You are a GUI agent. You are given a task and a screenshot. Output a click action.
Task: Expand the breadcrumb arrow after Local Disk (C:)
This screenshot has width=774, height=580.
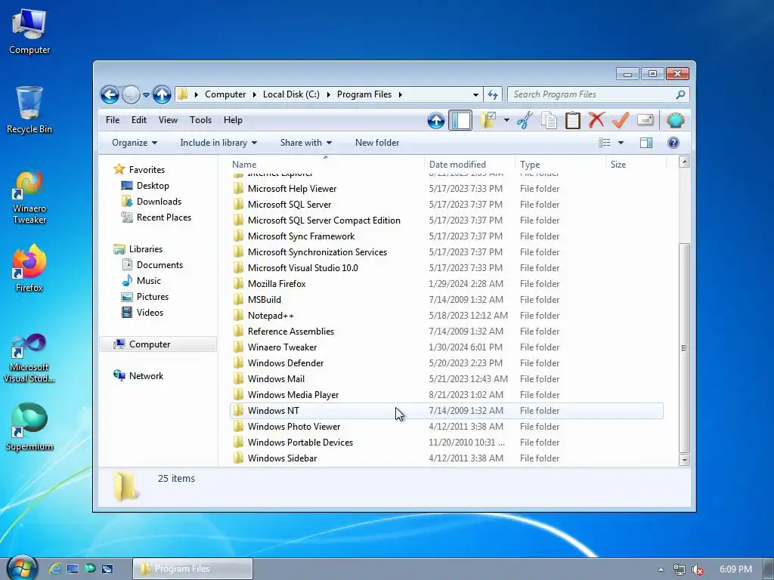point(328,94)
